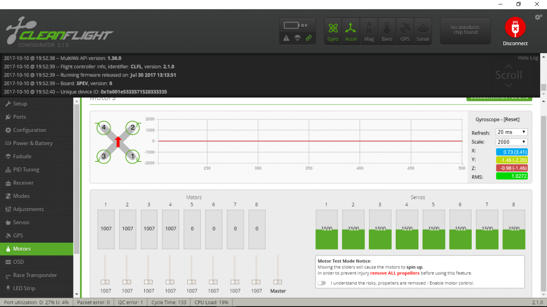Click the Master motor slider handle
Image resolution: width=547 pixels, height=307 pixels.
(278, 282)
